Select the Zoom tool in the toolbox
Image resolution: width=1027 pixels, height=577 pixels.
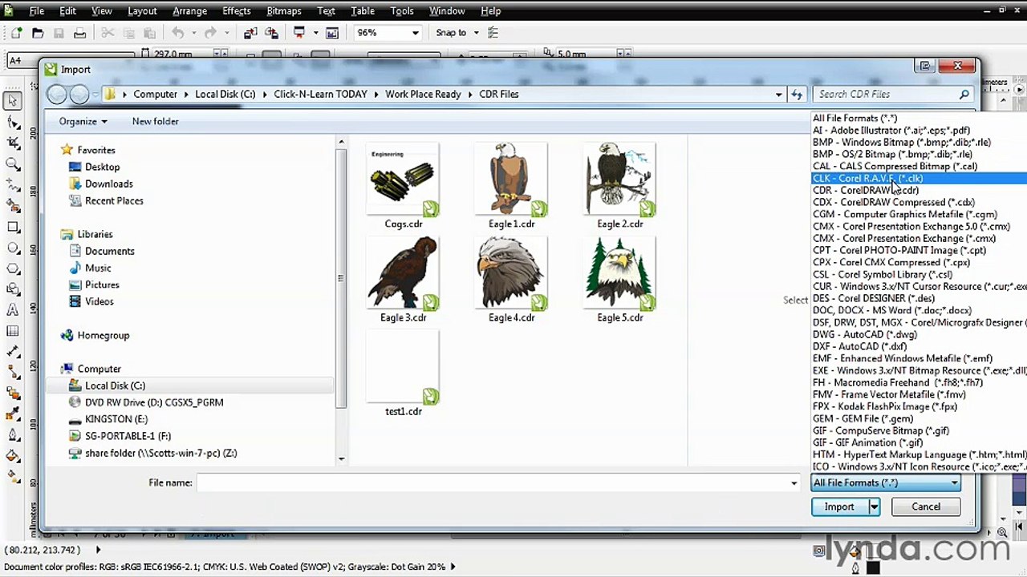[13, 163]
